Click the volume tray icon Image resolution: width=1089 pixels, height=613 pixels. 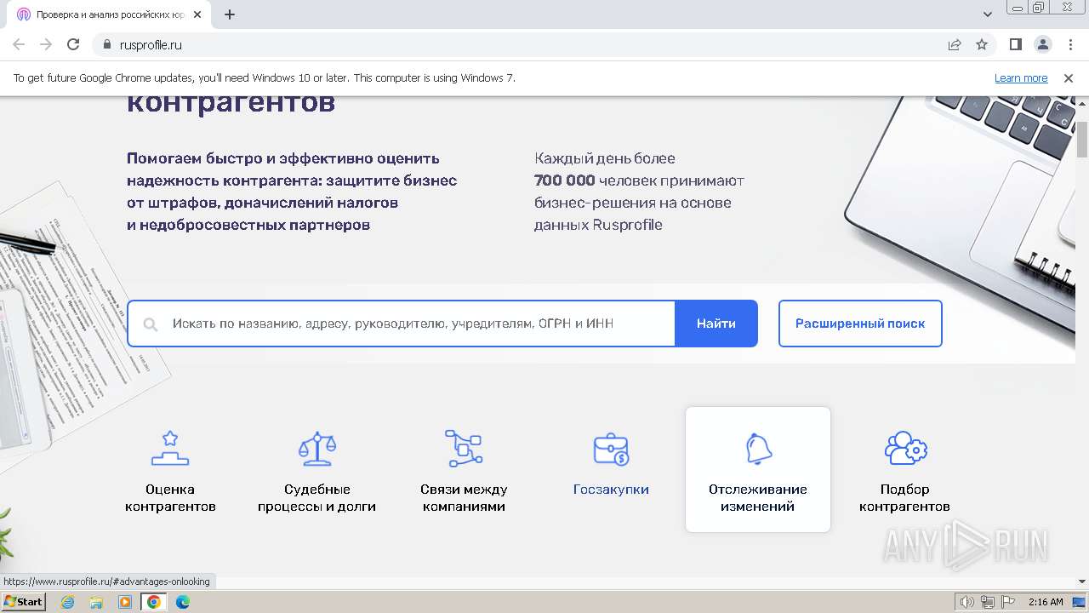[x=967, y=602]
